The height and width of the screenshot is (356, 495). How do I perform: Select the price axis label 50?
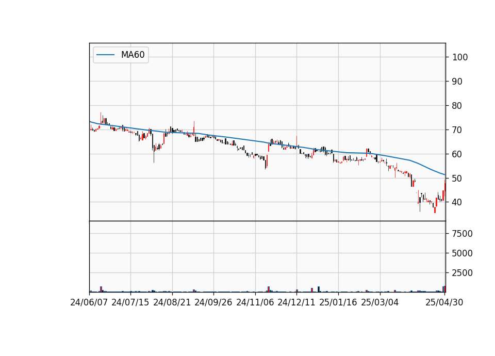pos(457,179)
